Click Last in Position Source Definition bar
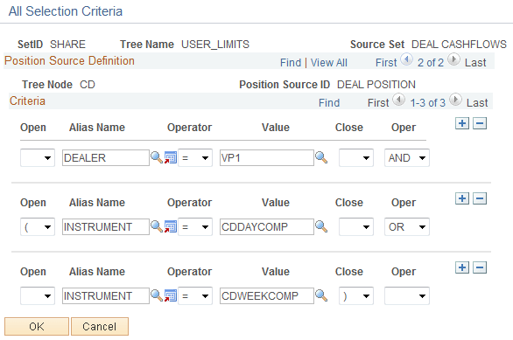513x340 pixels. click(x=475, y=62)
